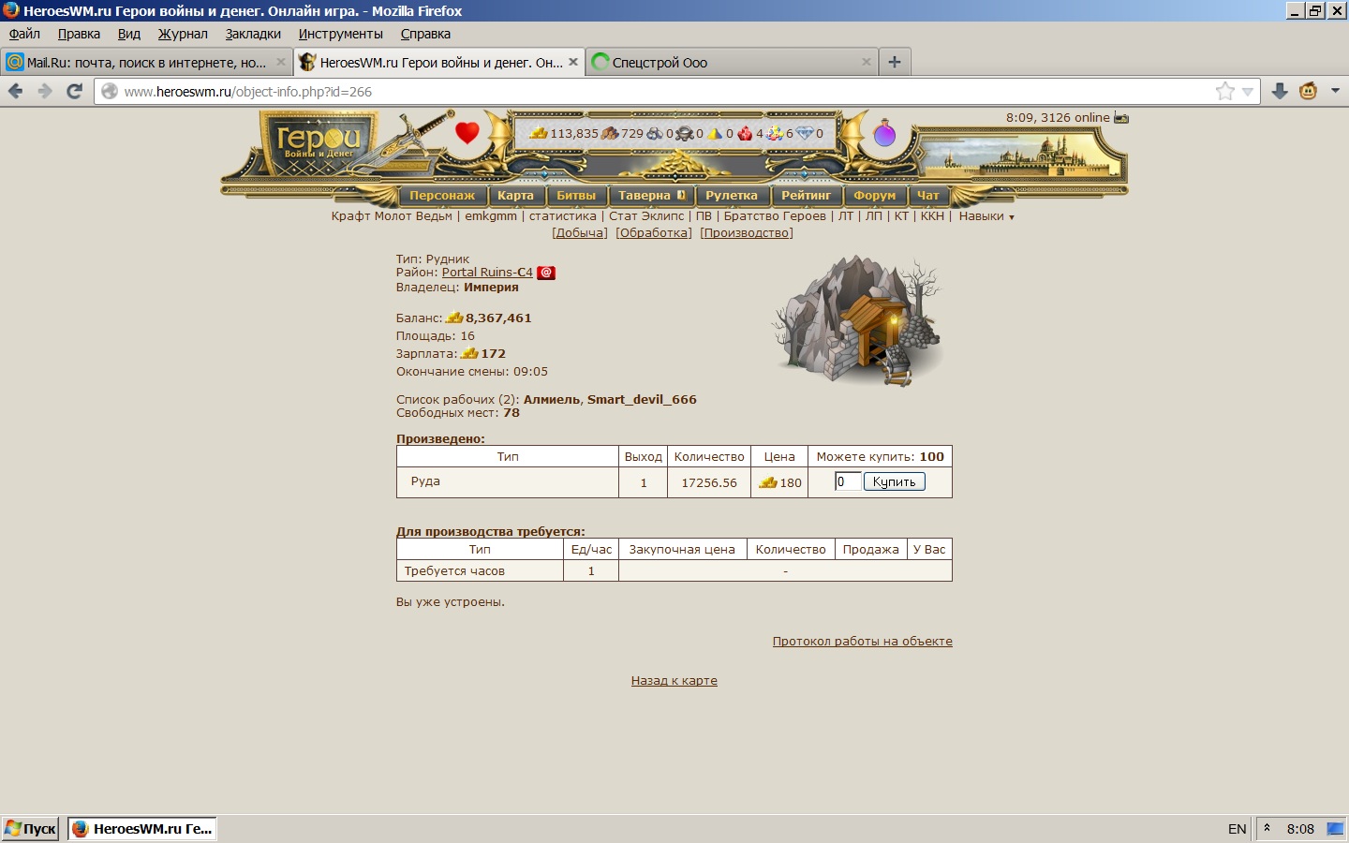
Task: Open a new tab with the plus button
Action: pos(895,62)
